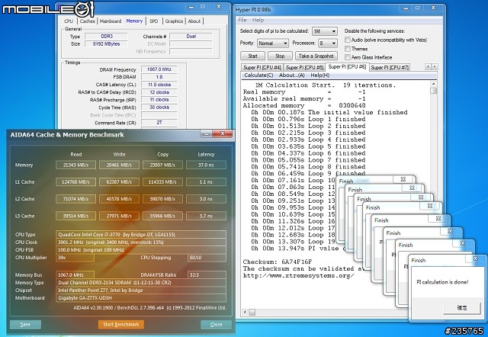Open the File menu in Hyper PI
The image size is (488, 337).
(242, 20)
